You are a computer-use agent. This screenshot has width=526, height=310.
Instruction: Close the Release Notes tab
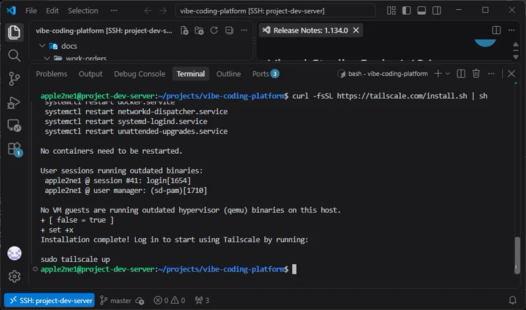[x=356, y=30]
